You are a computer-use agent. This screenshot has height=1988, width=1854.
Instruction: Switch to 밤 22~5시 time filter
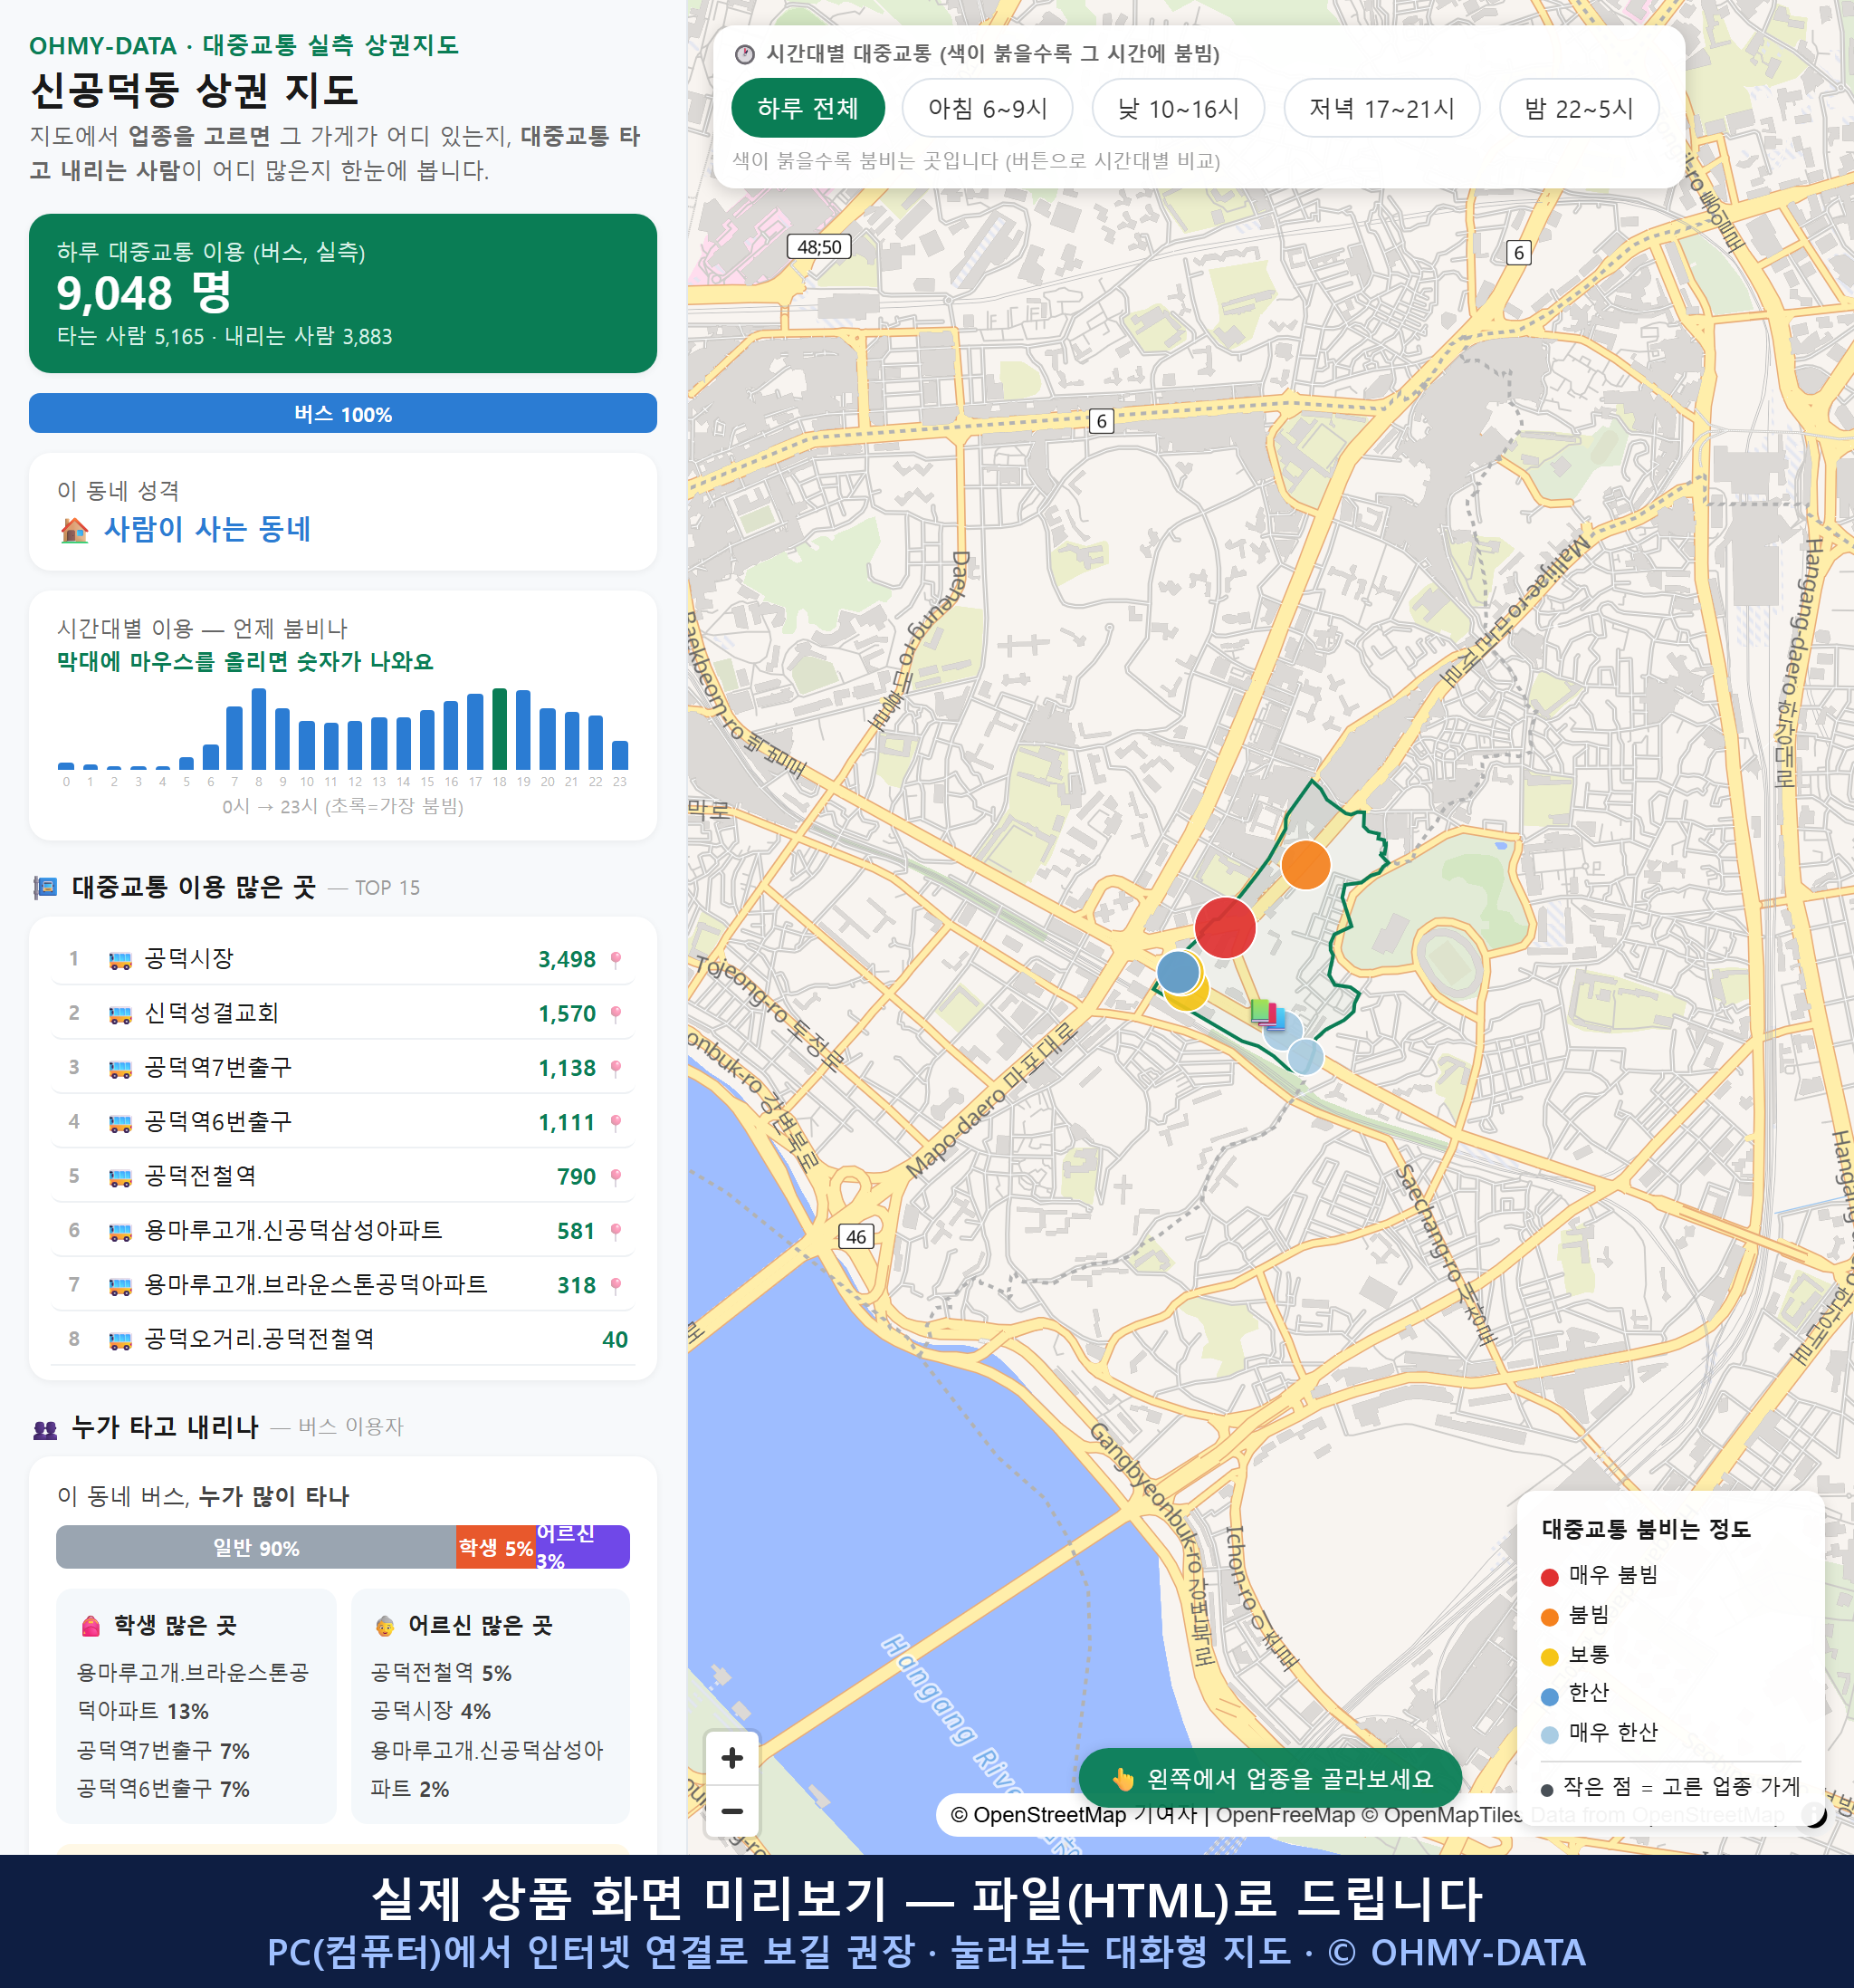click(x=1578, y=108)
